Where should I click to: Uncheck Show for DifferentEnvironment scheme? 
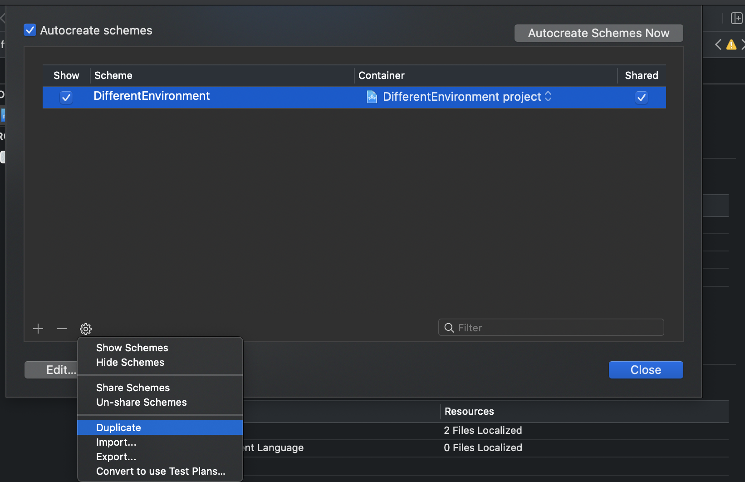[66, 97]
